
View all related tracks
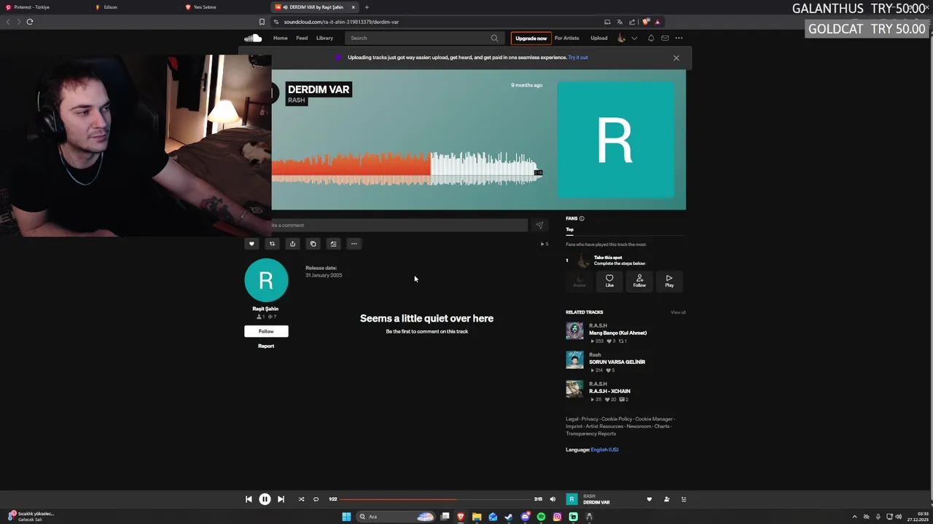click(678, 312)
